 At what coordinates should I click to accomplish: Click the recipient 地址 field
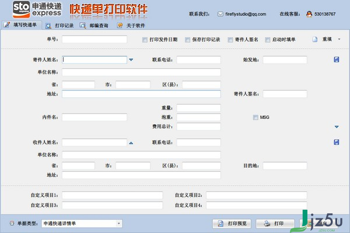(141, 175)
